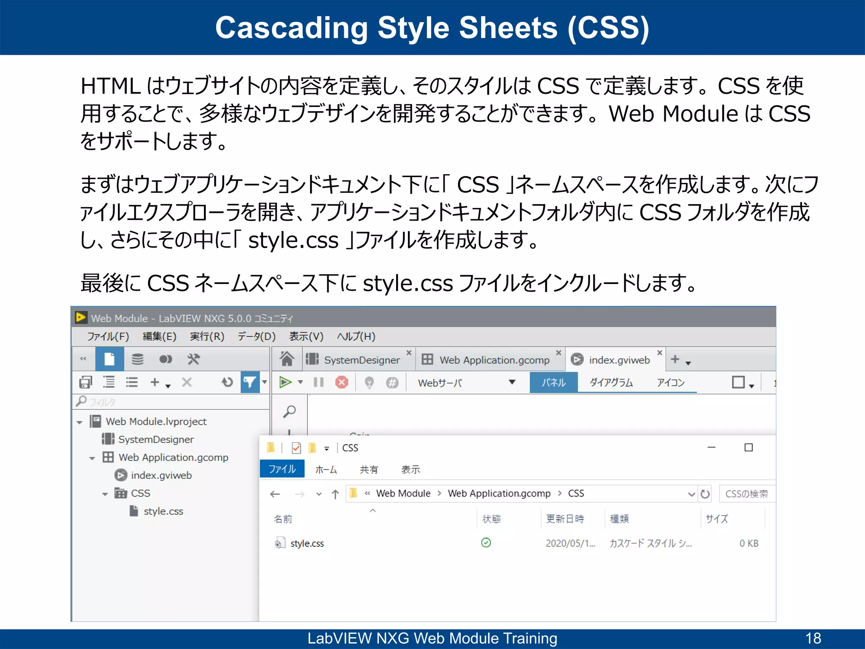Click the lightbulb highlight execution icon

click(x=369, y=382)
